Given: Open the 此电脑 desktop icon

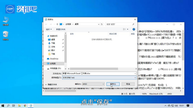Looking at the screenshot, I should 6,21.
